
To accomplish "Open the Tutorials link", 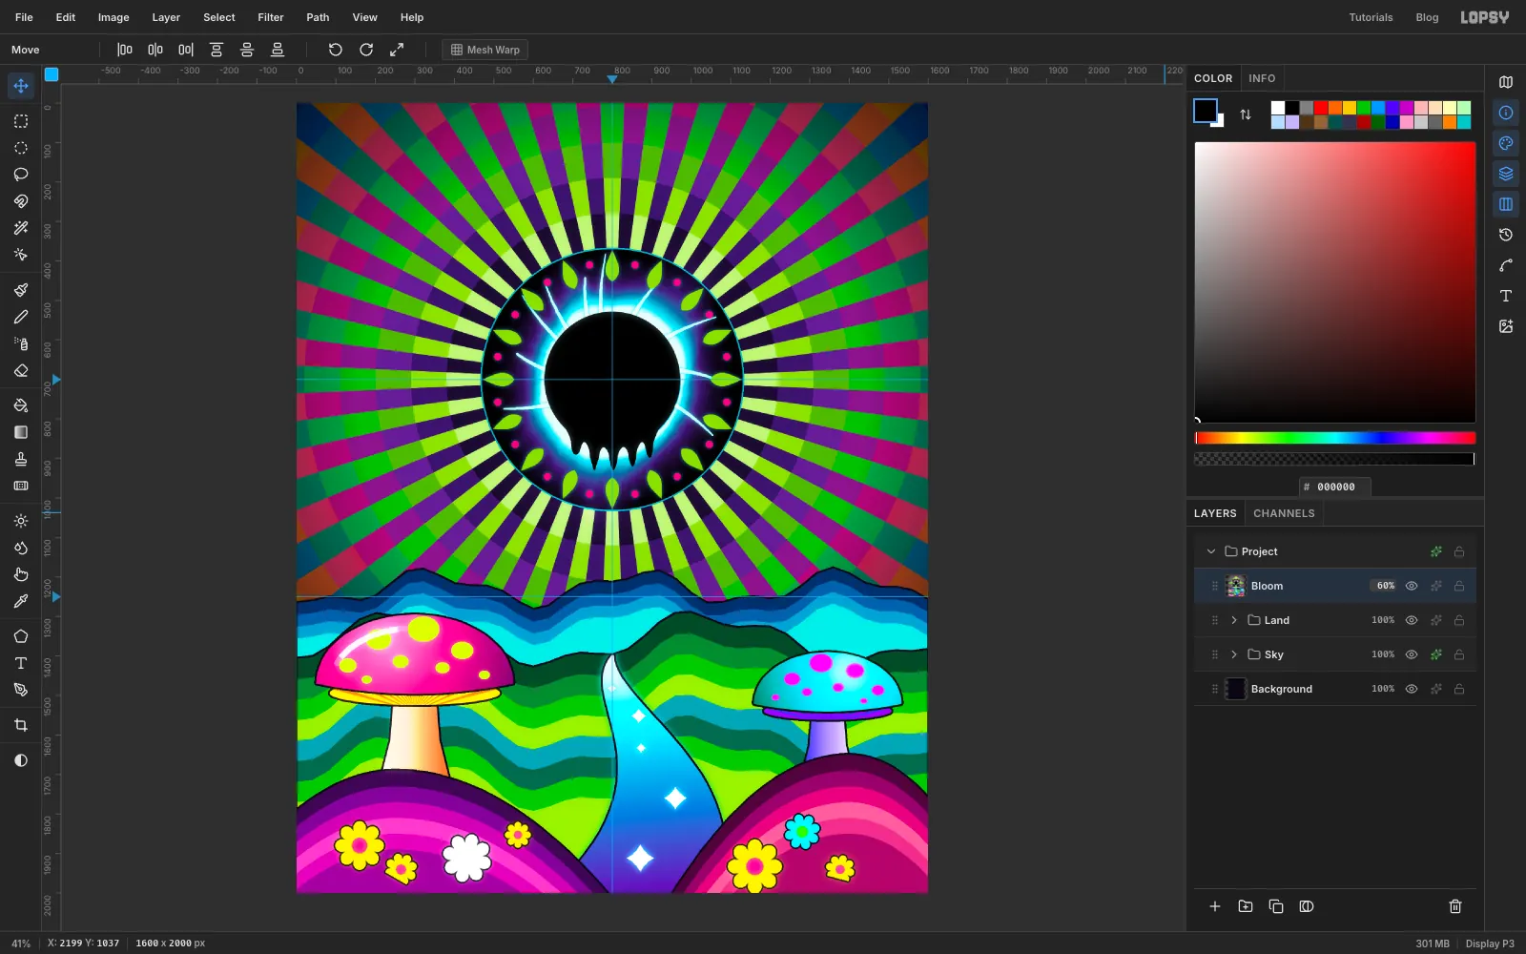I will 1371,17.
